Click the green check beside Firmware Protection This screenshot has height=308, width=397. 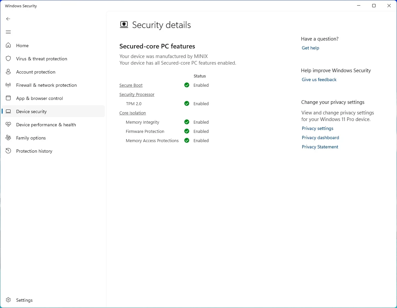(x=187, y=131)
